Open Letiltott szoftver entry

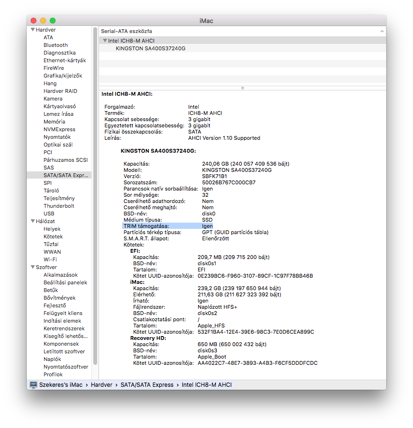coord(64,351)
